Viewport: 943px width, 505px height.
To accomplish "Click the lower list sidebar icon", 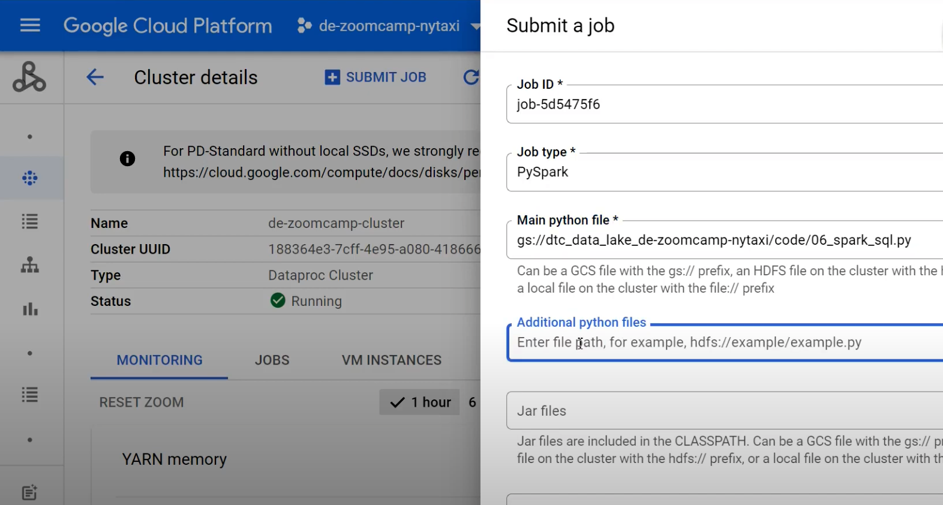I will point(30,395).
